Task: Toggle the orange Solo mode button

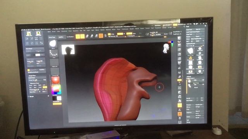Action: coord(180,114)
